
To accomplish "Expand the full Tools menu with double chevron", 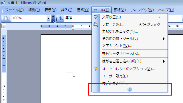I will (129, 89).
